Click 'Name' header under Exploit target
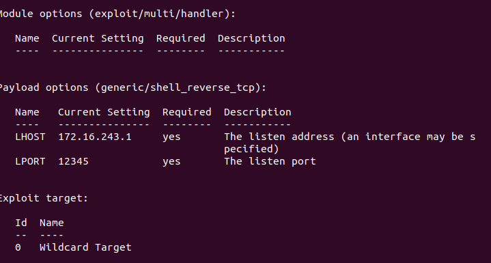This screenshot has width=491, height=263. (x=52, y=223)
